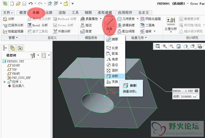
Task: Click the Close window folder icon
Action: [66, 4]
